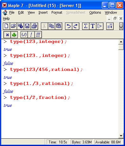Save the worksheet with the floppy disk icon
Screen dimensions: 125x146
27,26
